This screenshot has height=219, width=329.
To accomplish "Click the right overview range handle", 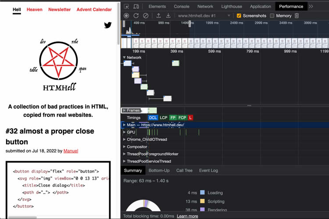I will [x=190, y=24].
